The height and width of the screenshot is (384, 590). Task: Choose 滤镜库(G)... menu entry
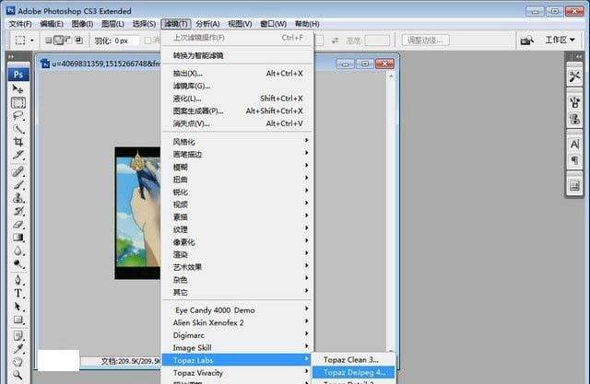[238, 86]
